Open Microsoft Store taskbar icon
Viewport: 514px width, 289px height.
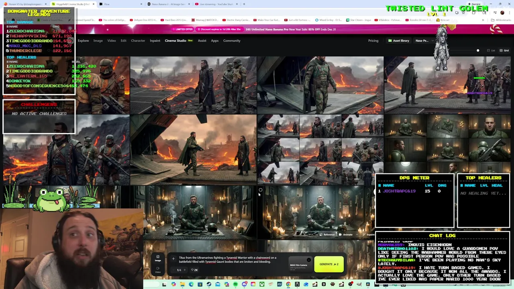[x=200, y=285]
